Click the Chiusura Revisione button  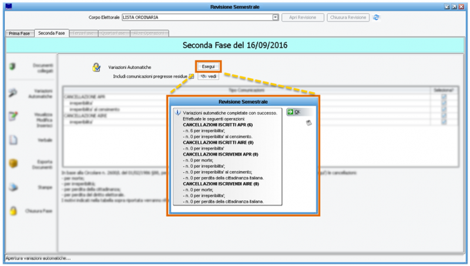[348, 18]
